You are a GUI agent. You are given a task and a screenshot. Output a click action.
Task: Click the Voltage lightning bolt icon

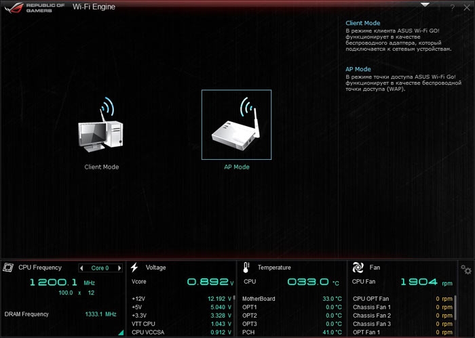tap(134, 268)
